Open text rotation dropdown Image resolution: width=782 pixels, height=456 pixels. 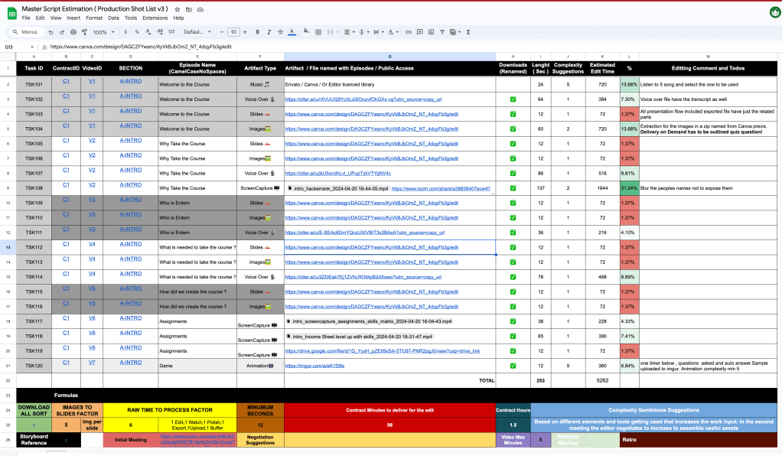pos(393,32)
